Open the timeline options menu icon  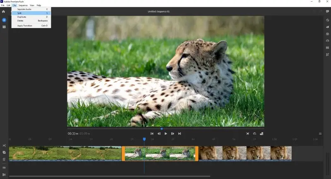point(320,134)
